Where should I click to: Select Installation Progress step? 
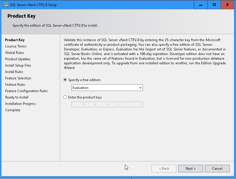(x=21, y=104)
